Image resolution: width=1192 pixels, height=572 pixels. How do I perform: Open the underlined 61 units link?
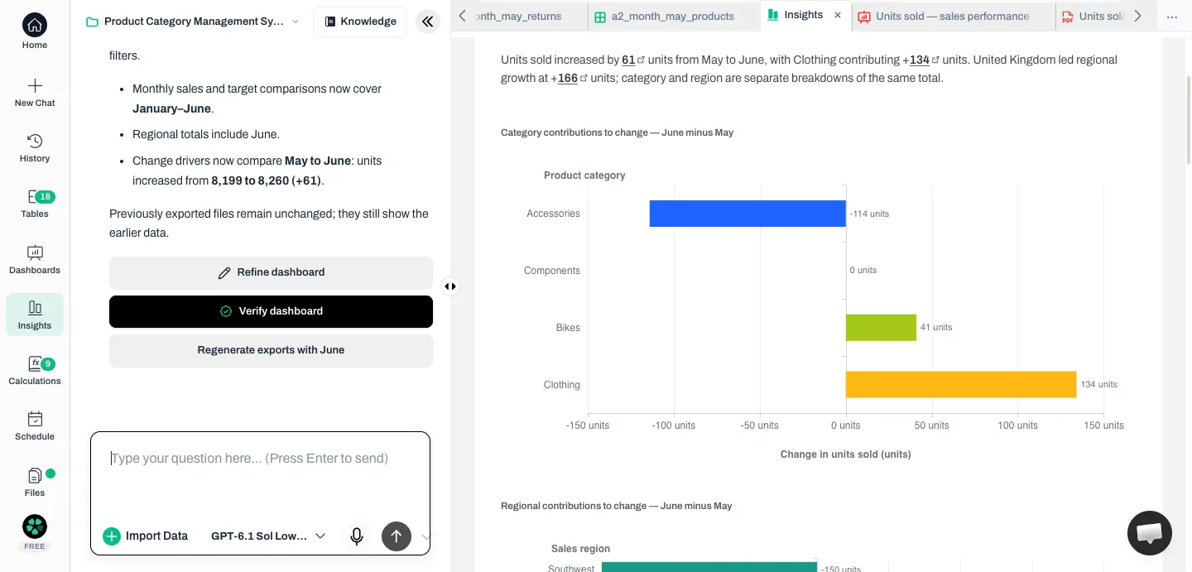(628, 60)
